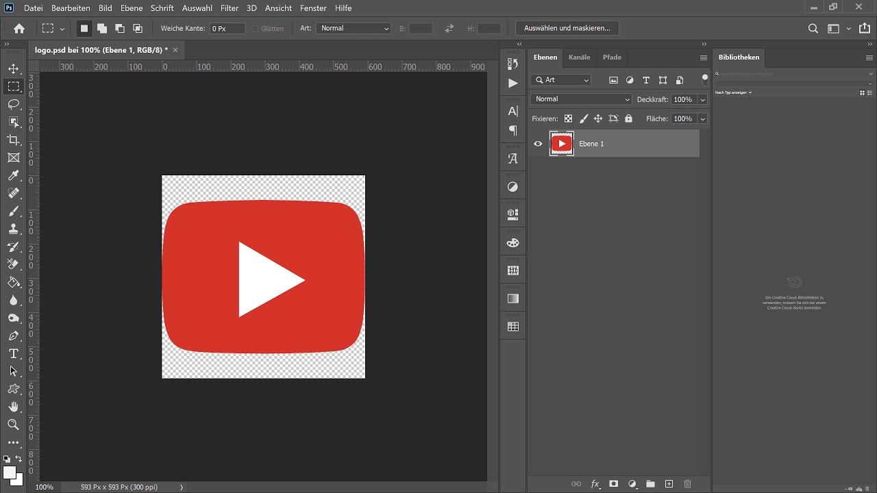The height and width of the screenshot is (493, 877).
Task: Open the layer filter Art dropdown
Action: click(x=561, y=80)
